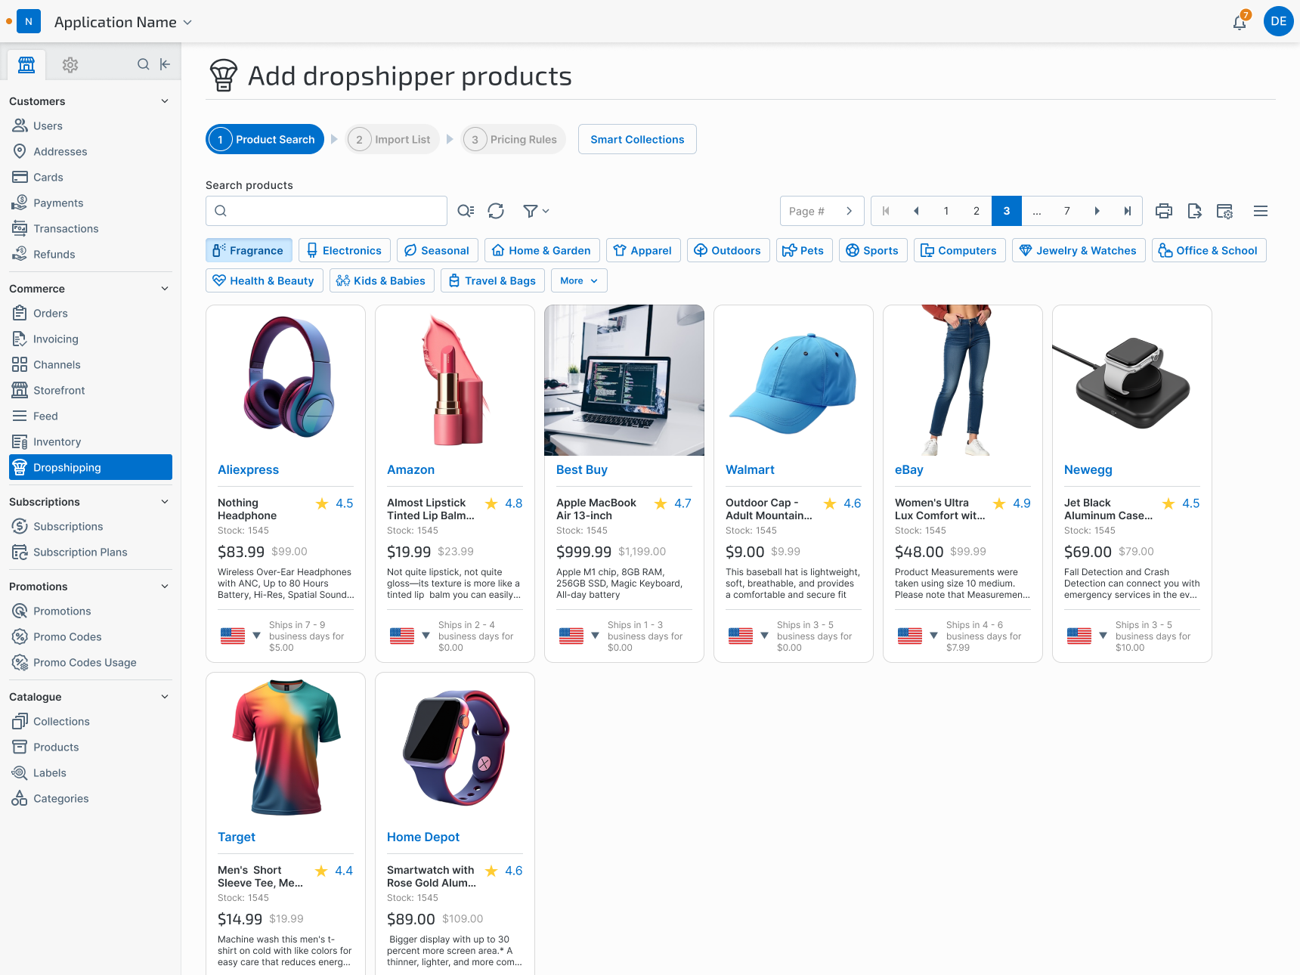Go to the Pricing Rules step
Viewport: 1300px width, 975px height.
513,139
